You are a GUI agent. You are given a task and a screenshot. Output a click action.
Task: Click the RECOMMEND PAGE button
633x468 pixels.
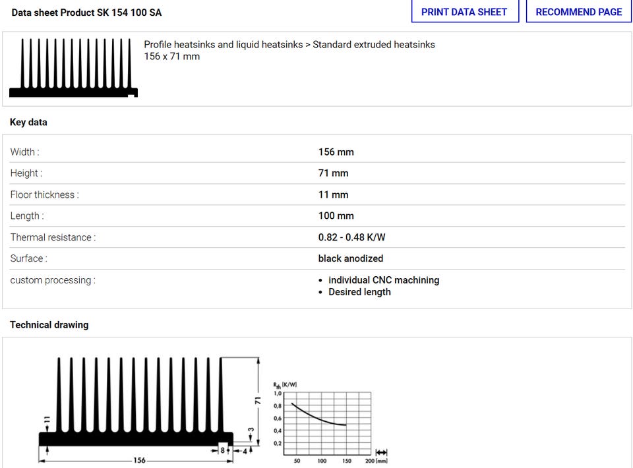pos(578,12)
